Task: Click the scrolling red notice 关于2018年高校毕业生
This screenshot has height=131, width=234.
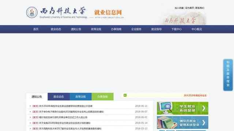Action: (195, 95)
